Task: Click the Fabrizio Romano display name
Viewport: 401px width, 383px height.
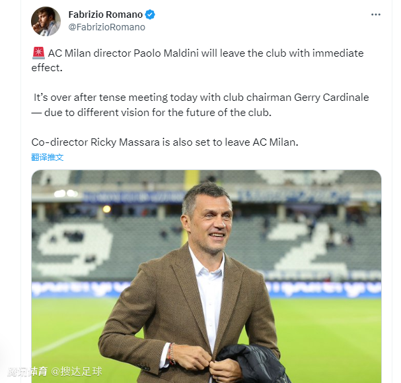Action: pos(106,15)
